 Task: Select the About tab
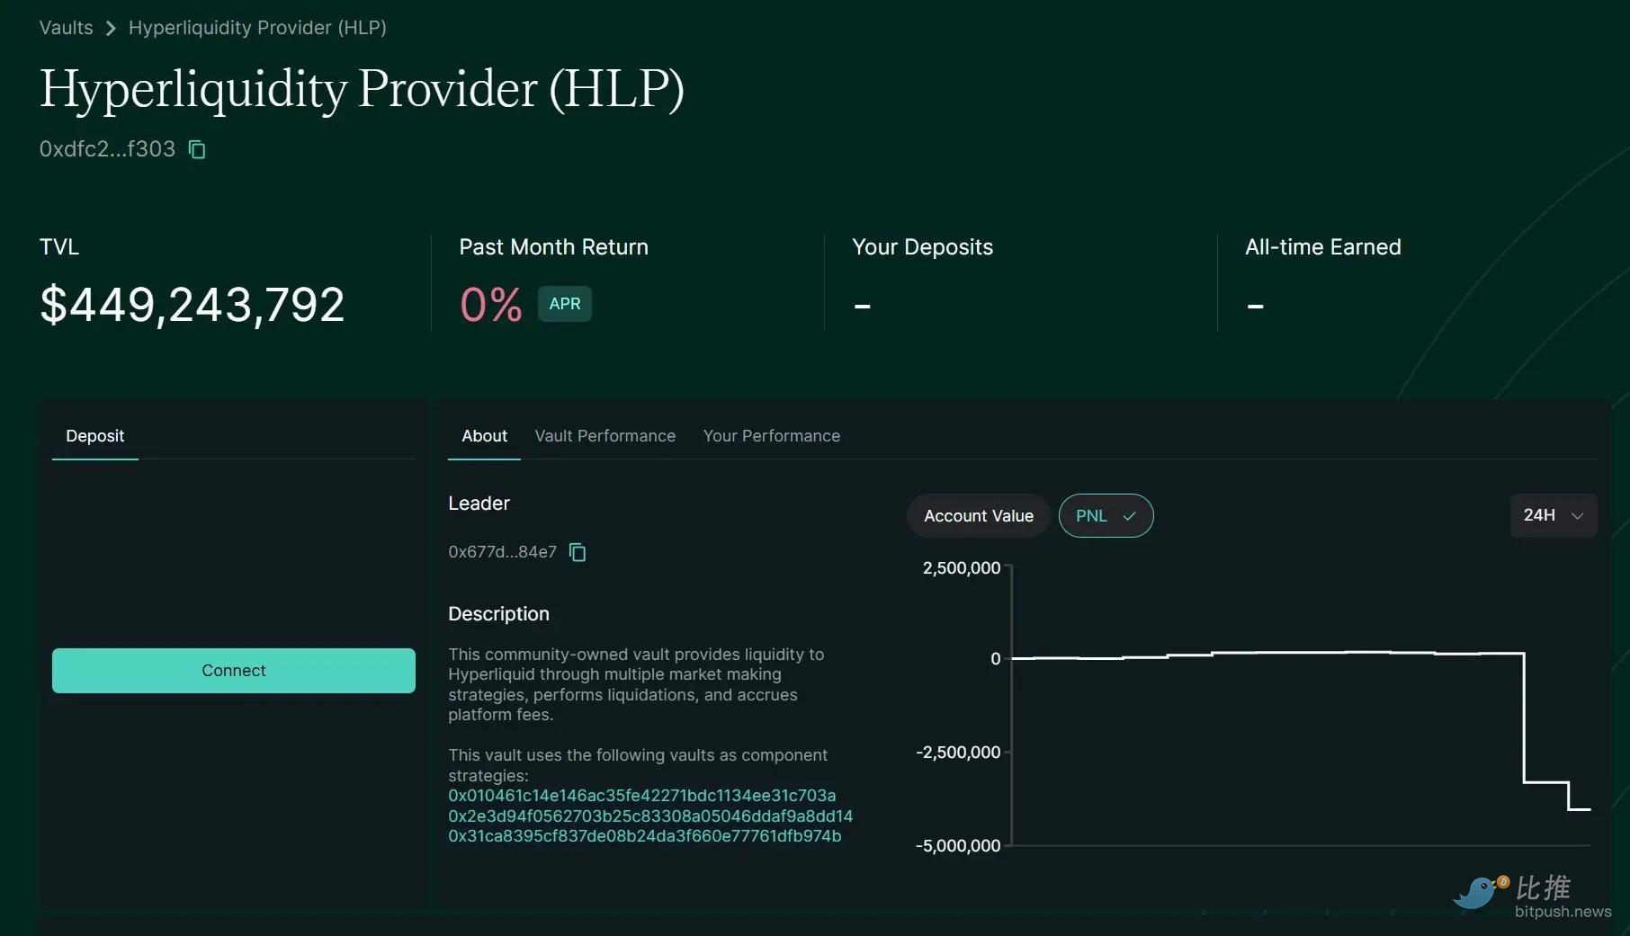tap(484, 436)
